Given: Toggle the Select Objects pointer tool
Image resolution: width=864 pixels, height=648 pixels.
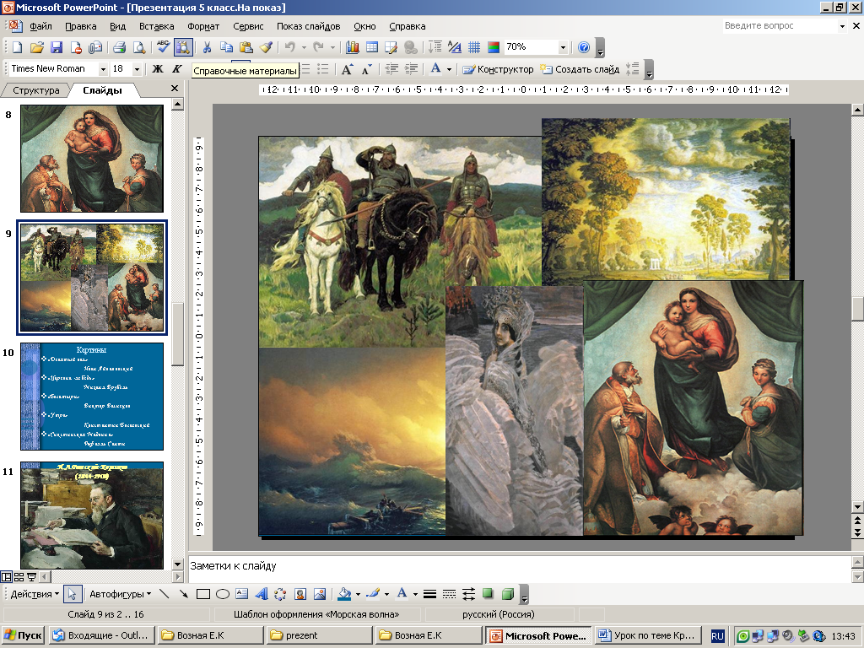Looking at the screenshot, I should (73, 594).
